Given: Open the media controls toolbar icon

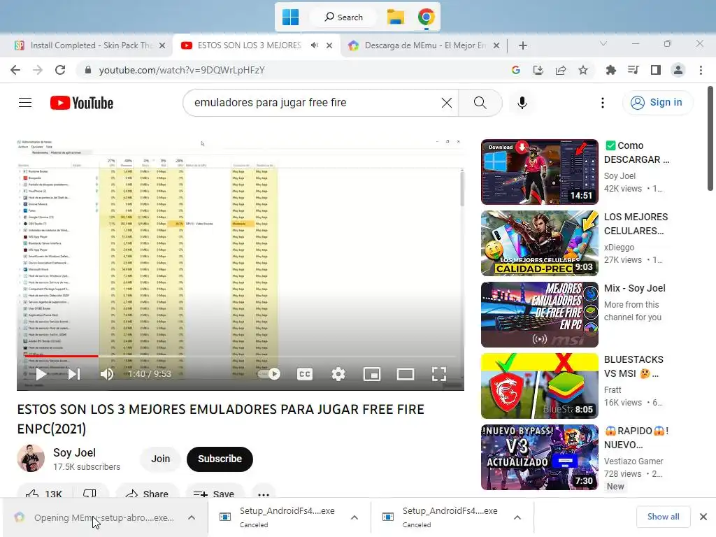Looking at the screenshot, I should point(633,70).
